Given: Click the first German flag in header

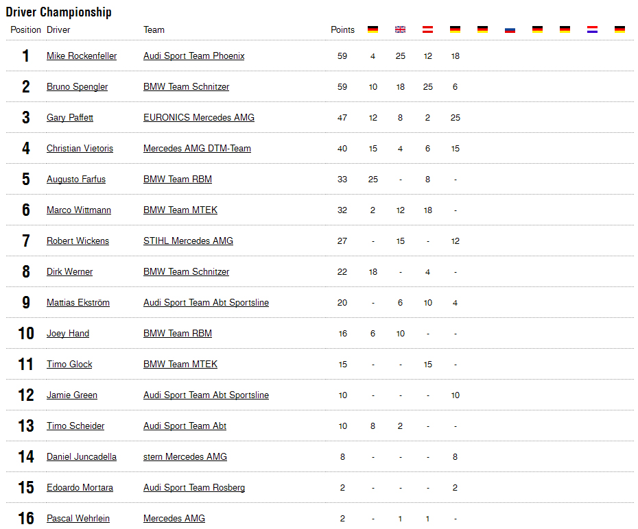Looking at the screenshot, I should click(x=373, y=29).
